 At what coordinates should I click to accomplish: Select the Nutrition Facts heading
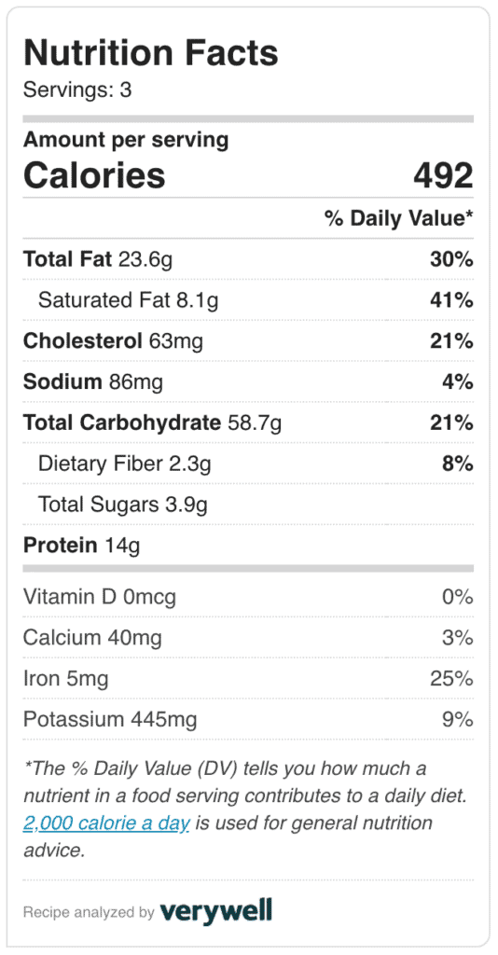coord(151,53)
